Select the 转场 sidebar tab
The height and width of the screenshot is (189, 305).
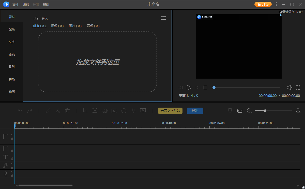tap(11, 79)
